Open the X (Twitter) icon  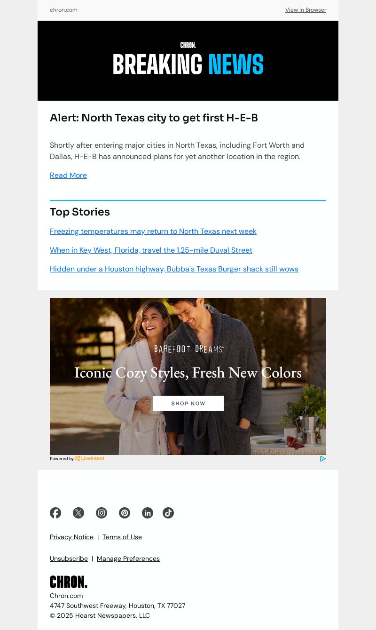coord(78,513)
